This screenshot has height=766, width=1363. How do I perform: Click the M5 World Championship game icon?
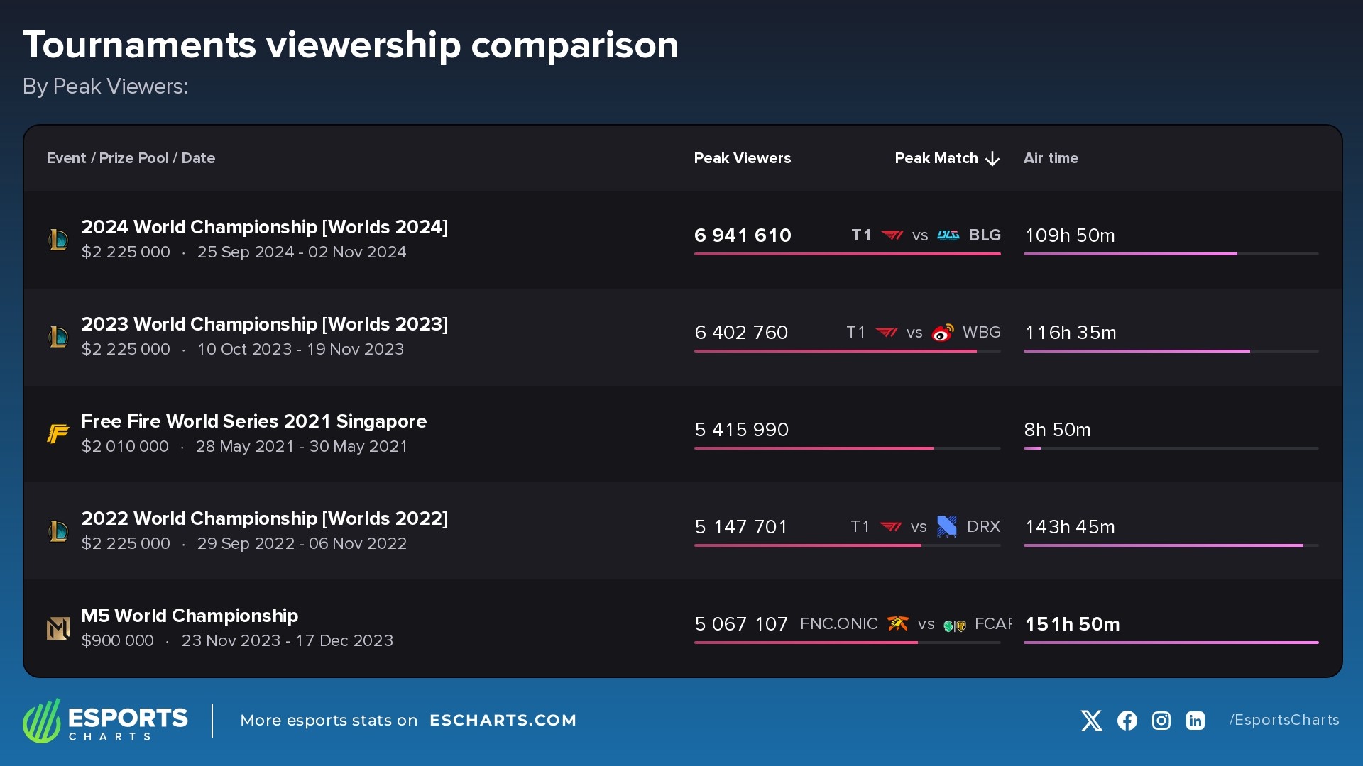pyautogui.click(x=58, y=627)
